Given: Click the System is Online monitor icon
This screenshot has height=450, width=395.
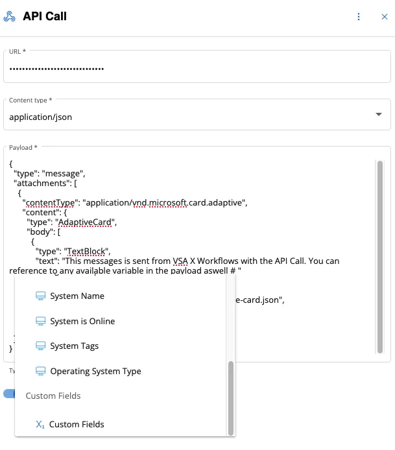Looking at the screenshot, I should click(40, 322).
